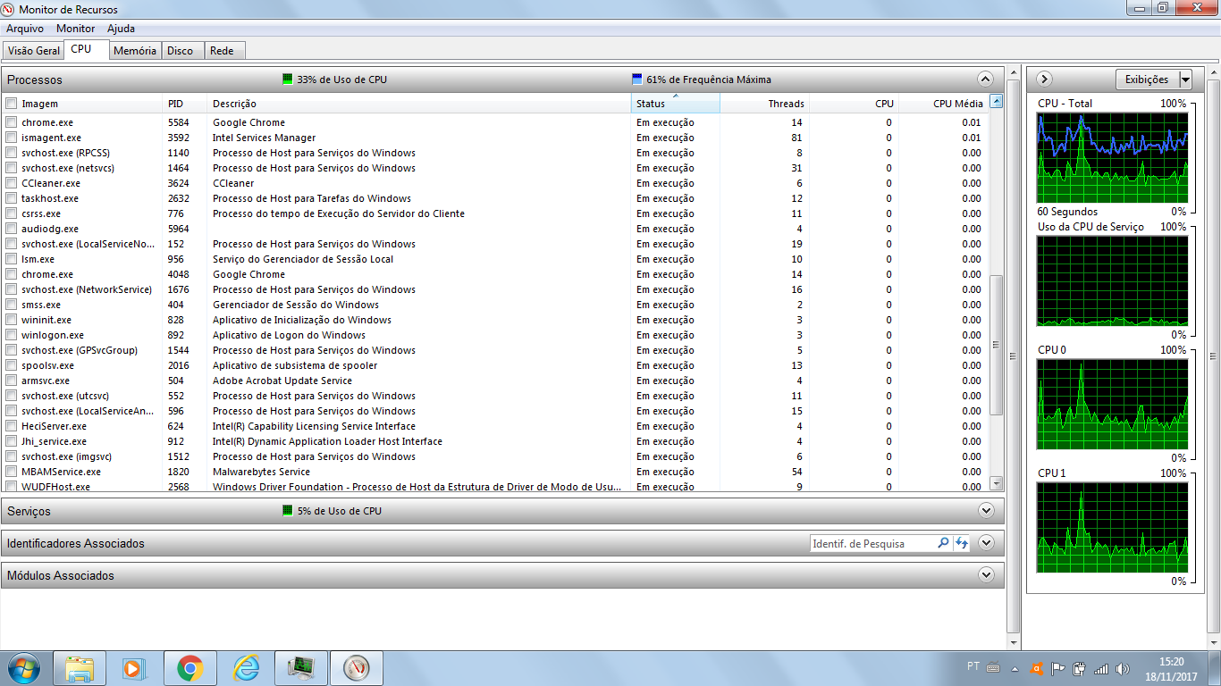Switch to the Memória tab
The image size is (1221, 686).
[x=135, y=51]
